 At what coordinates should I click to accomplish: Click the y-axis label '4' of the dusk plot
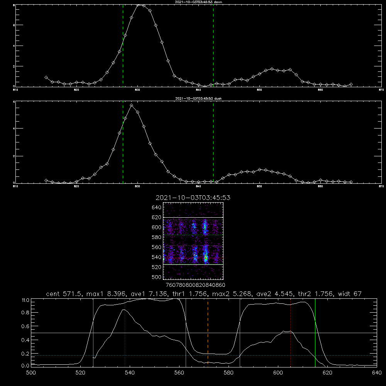(14, 129)
